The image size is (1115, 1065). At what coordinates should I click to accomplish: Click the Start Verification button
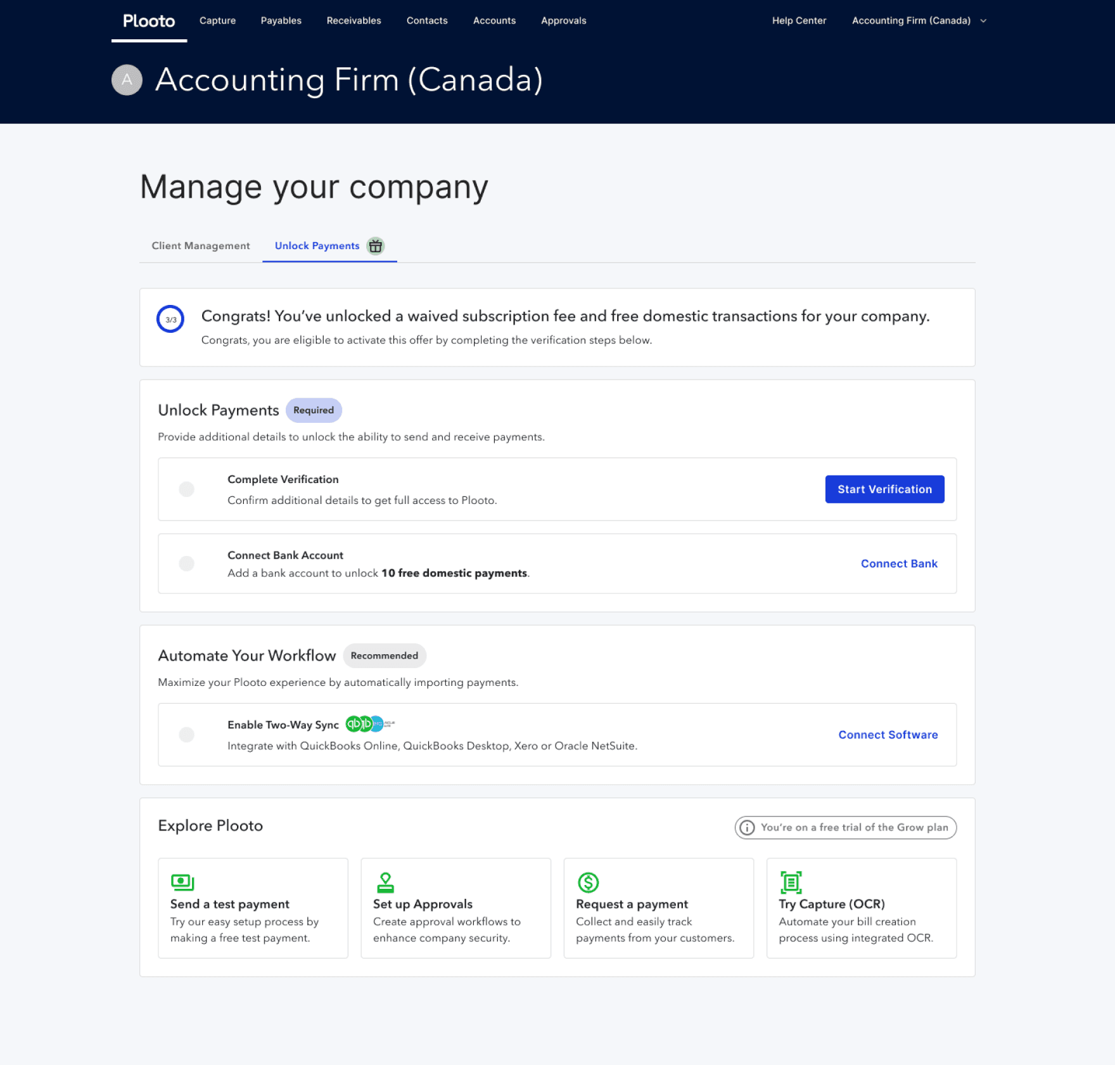884,489
